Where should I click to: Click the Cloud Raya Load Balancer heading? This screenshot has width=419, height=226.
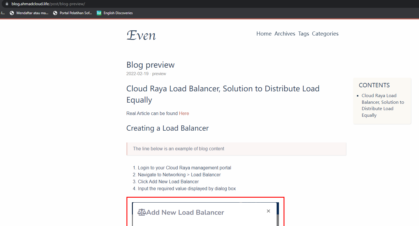point(223,94)
